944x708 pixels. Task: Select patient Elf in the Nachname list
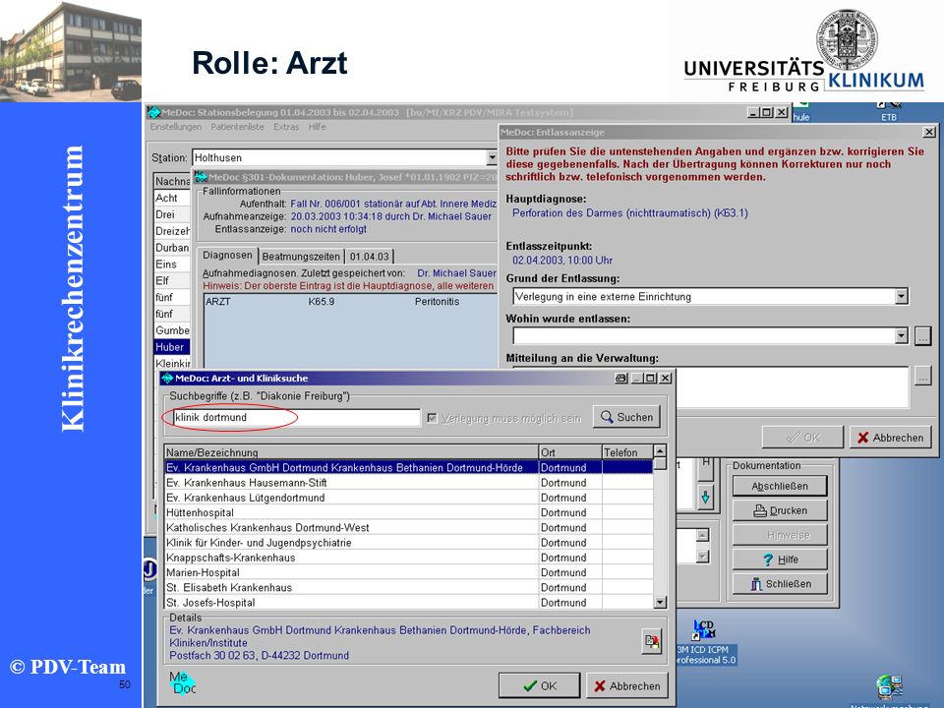[172, 280]
